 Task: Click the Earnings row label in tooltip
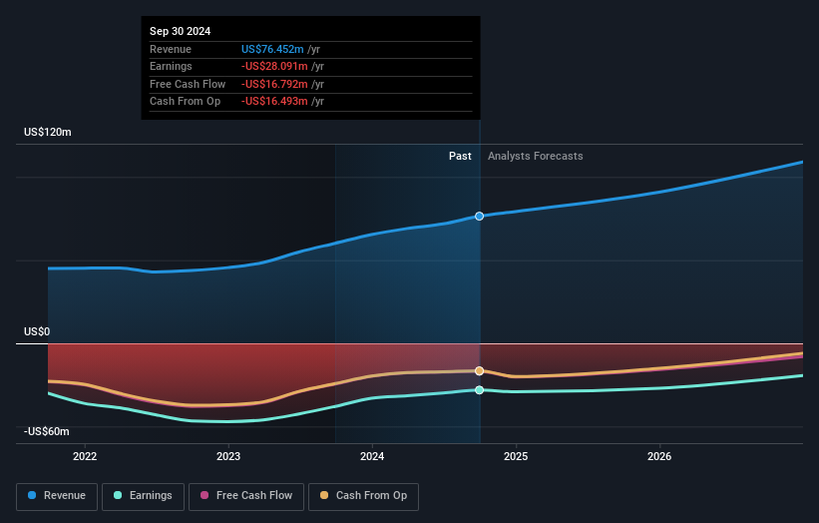[x=171, y=66]
